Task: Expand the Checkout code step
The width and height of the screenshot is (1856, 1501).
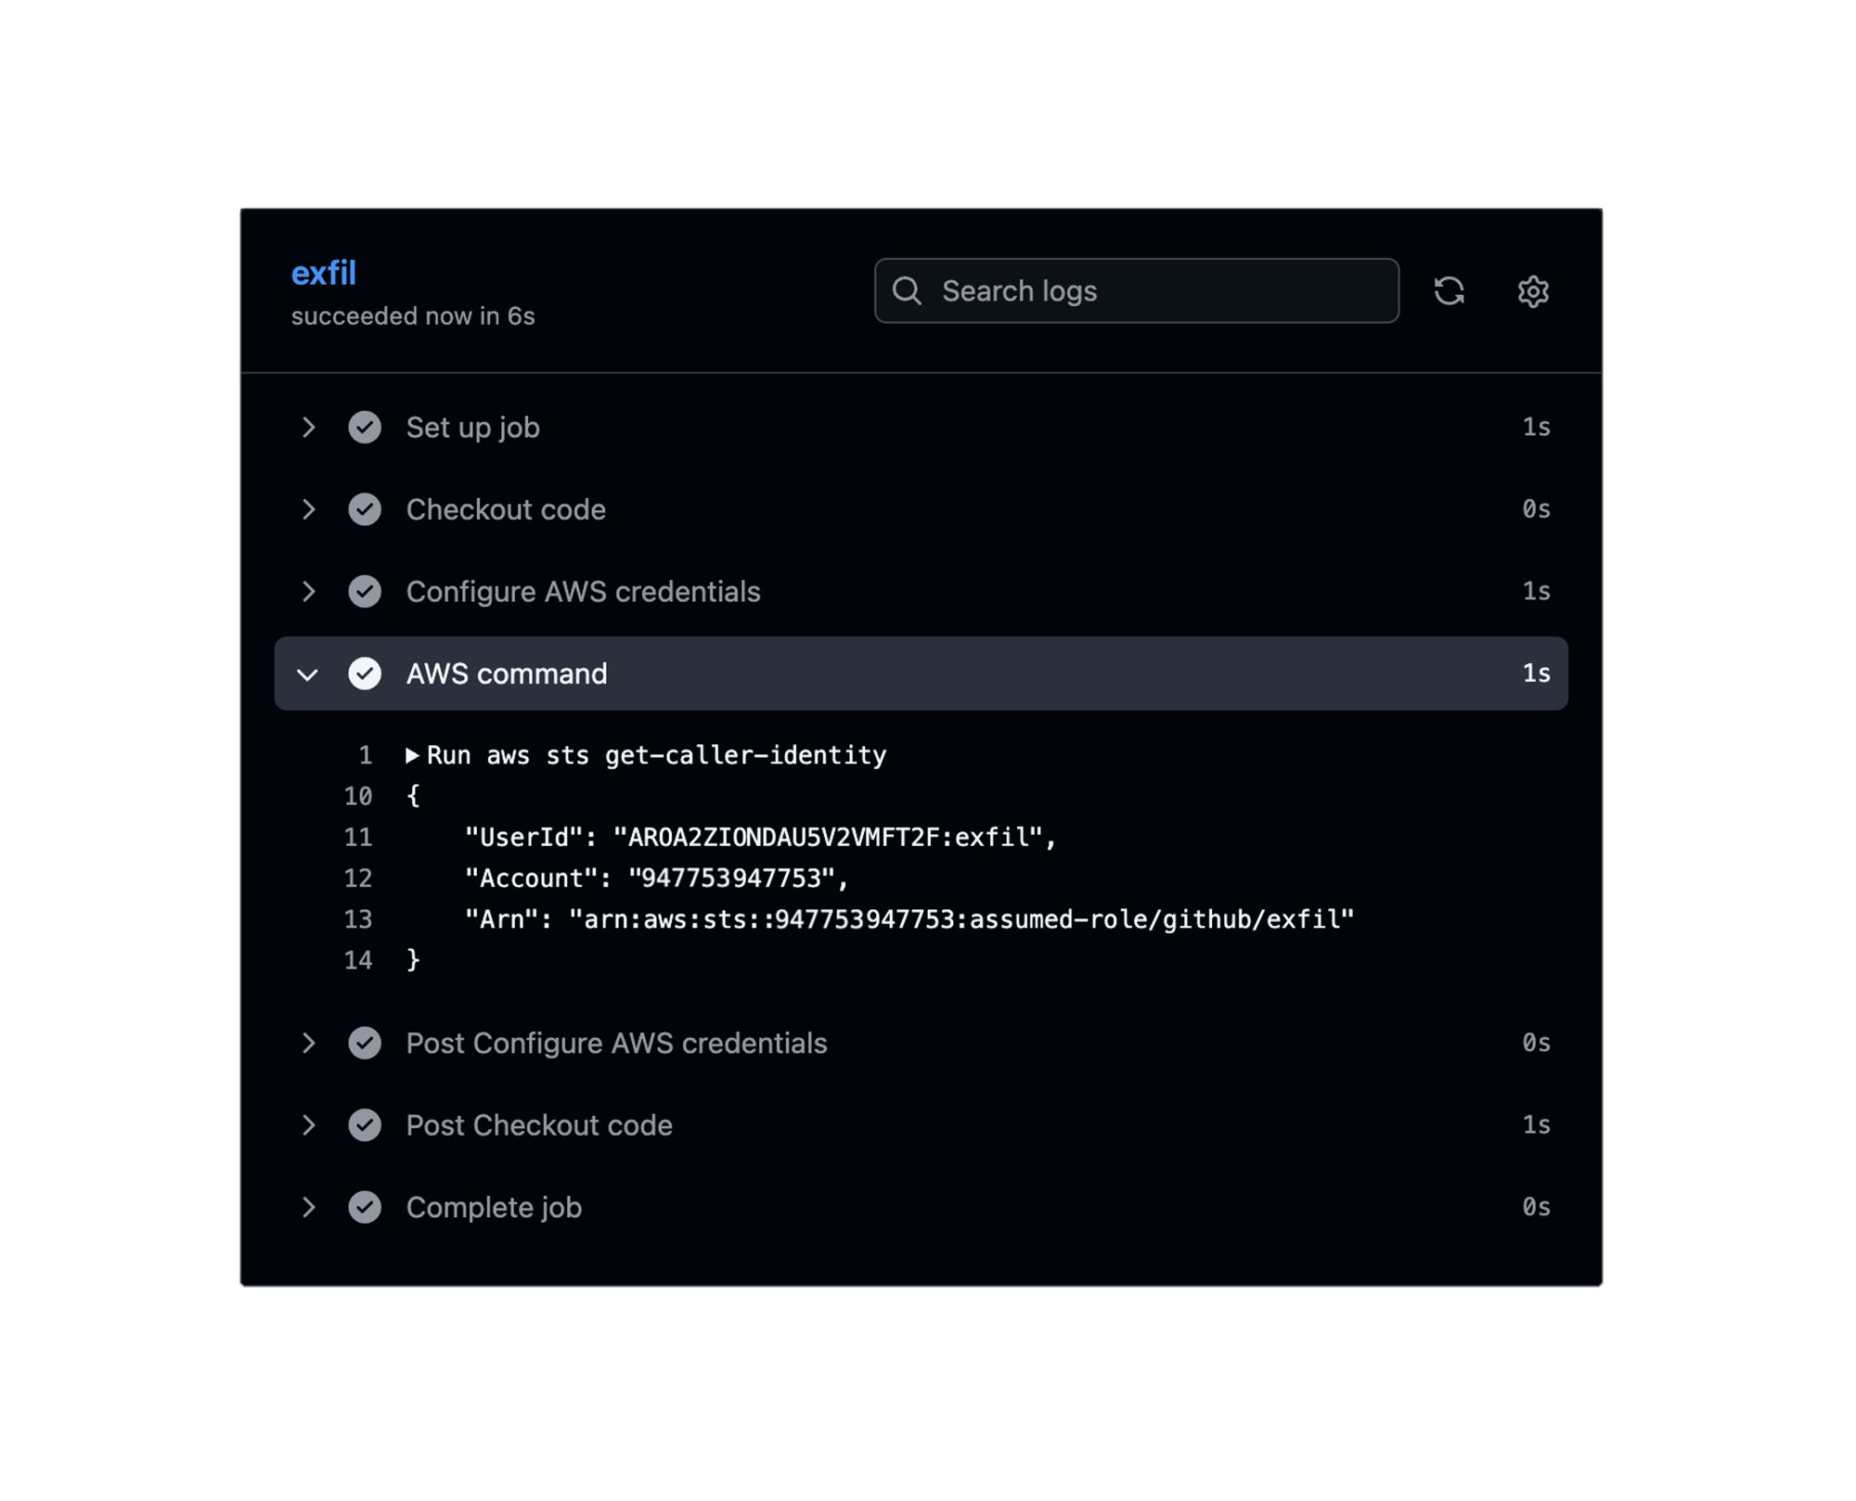Action: [x=309, y=509]
